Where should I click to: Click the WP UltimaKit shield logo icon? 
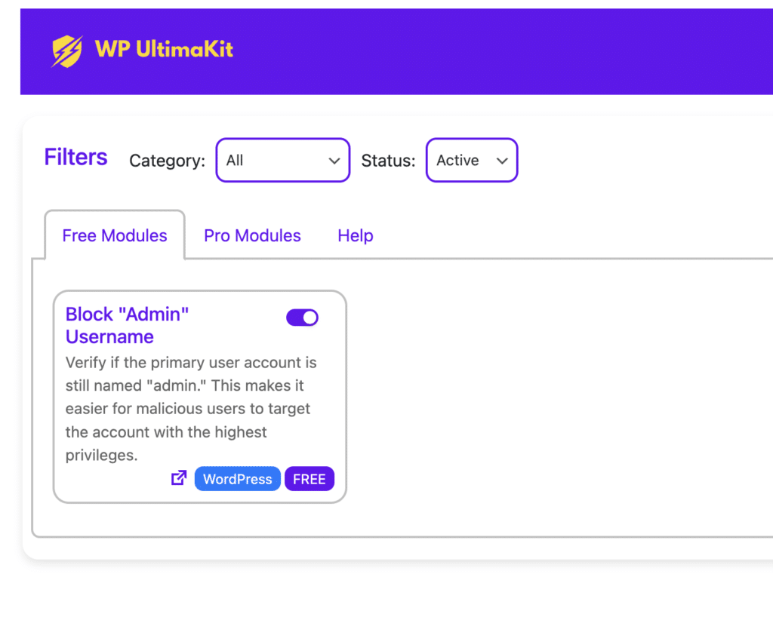coord(67,51)
